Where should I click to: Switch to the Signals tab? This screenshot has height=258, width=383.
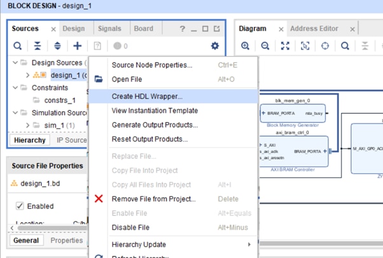pos(109,29)
